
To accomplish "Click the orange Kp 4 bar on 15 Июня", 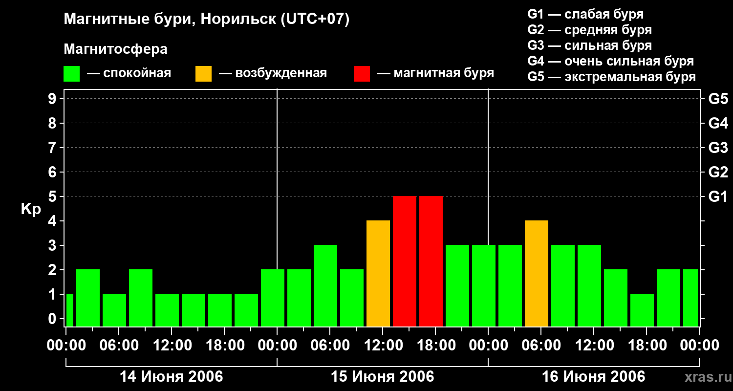I will 378,273.
